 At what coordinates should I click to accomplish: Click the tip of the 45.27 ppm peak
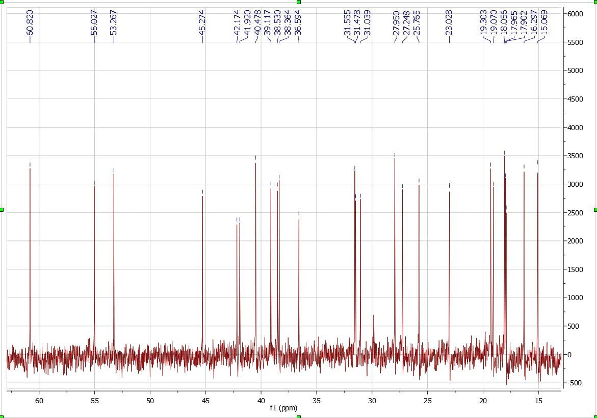click(x=202, y=196)
